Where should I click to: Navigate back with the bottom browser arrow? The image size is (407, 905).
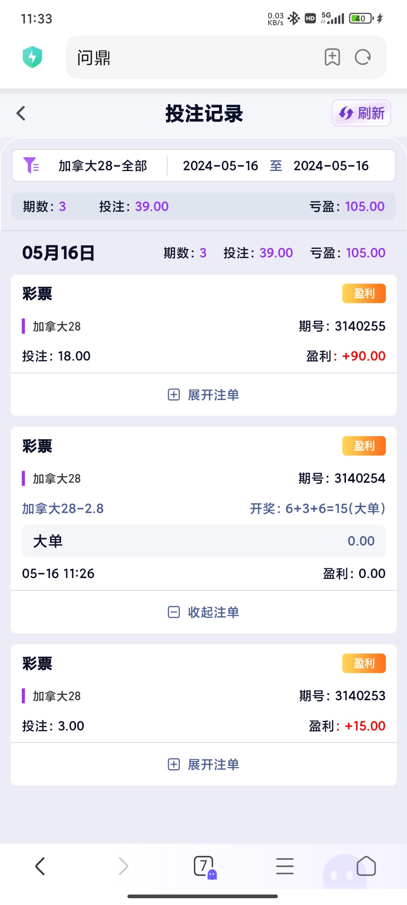pyautogui.click(x=40, y=866)
